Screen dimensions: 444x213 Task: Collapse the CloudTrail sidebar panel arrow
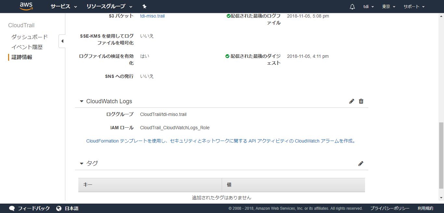(x=62, y=41)
